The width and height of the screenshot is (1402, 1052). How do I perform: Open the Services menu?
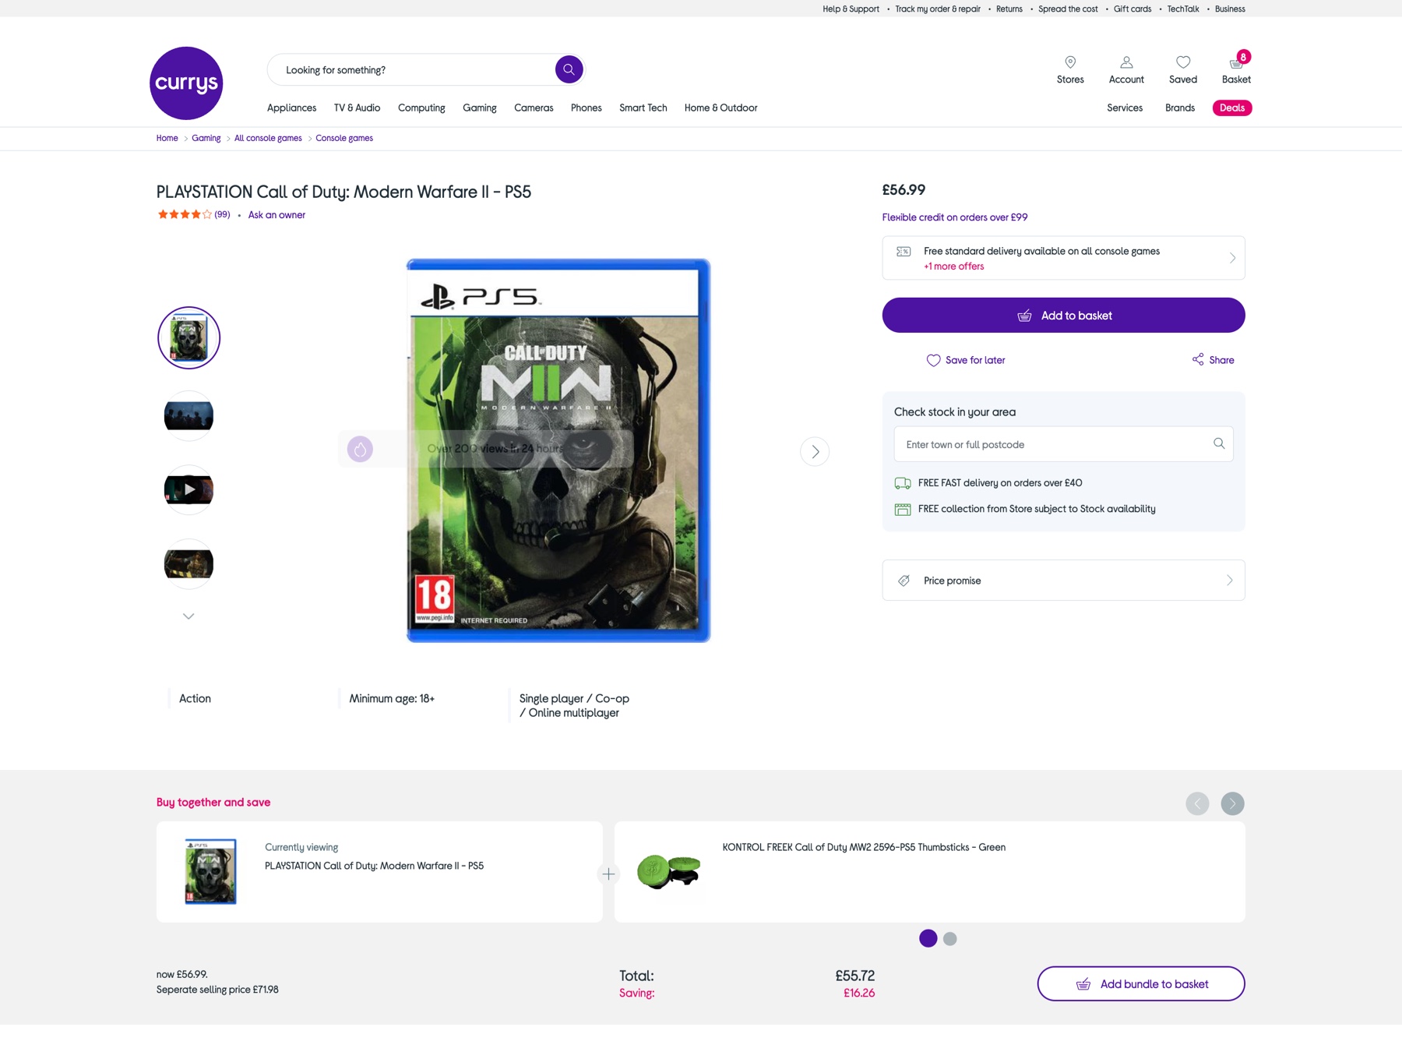1125,108
